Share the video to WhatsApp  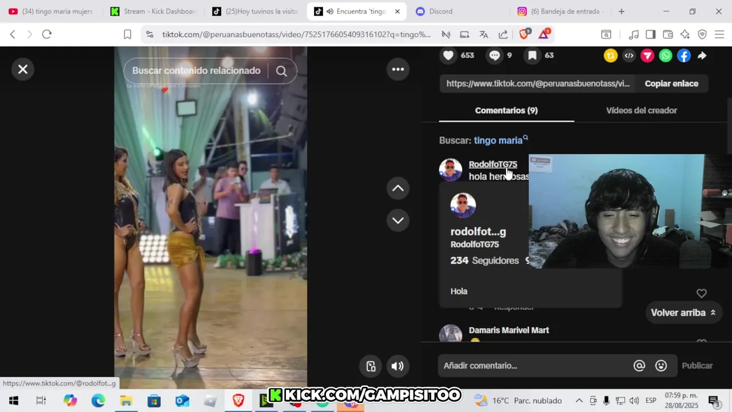pos(666,56)
